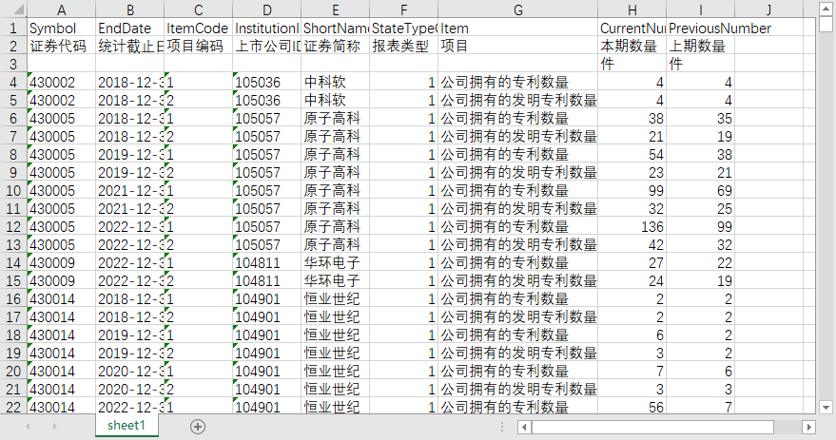Select row 1 header
This screenshot has height=440, width=836.
coord(14,28)
